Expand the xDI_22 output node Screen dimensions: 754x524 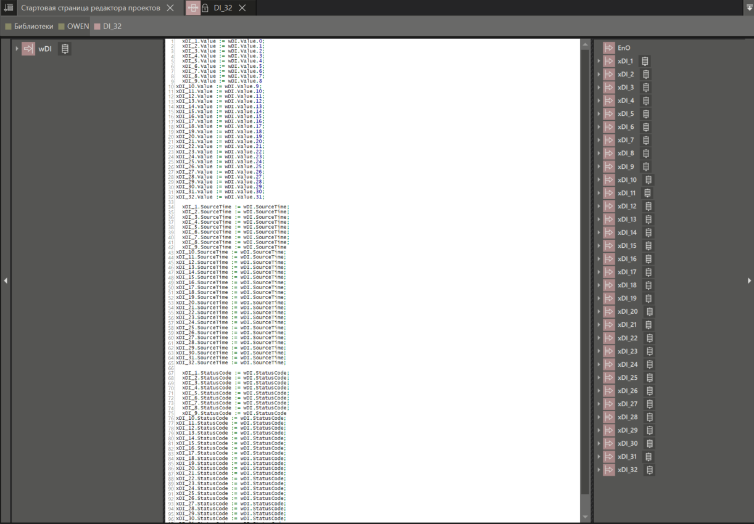(599, 338)
